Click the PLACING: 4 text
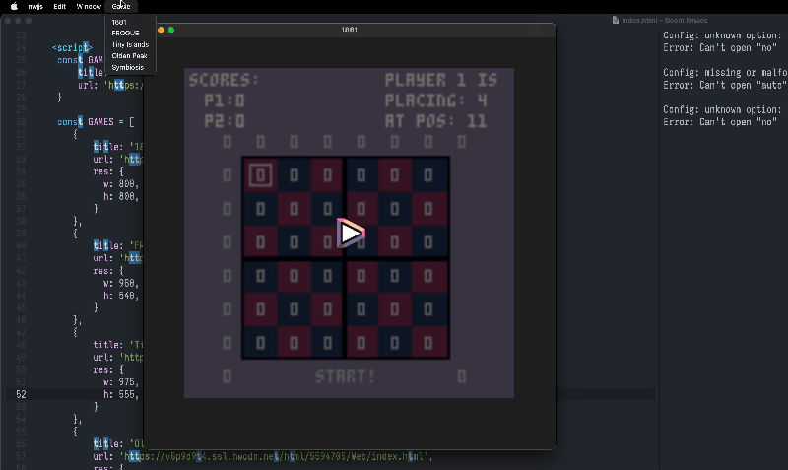788x470 pixels. point(436,101)
